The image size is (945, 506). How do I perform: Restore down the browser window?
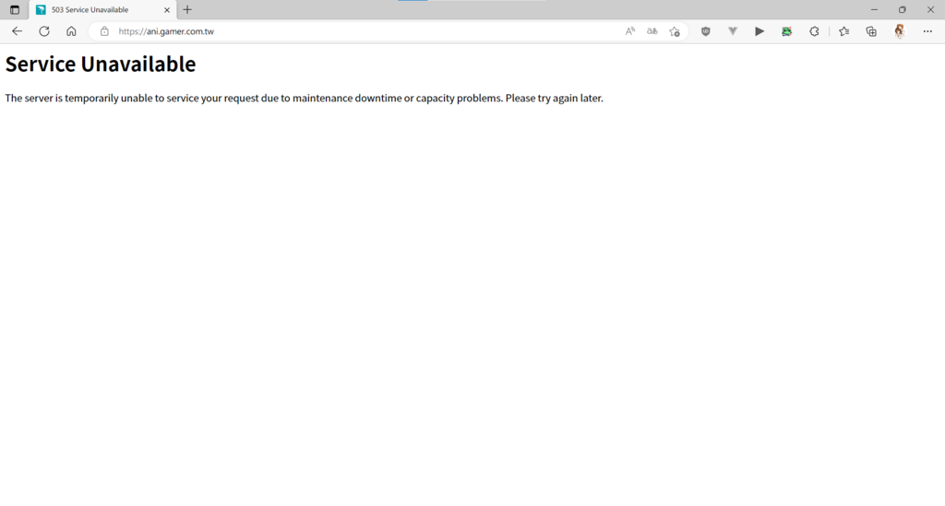(x=903, y=9)
